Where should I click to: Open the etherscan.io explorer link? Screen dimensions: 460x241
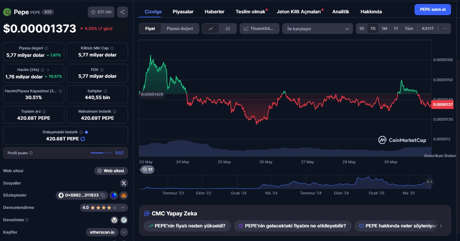coord(102,232)
